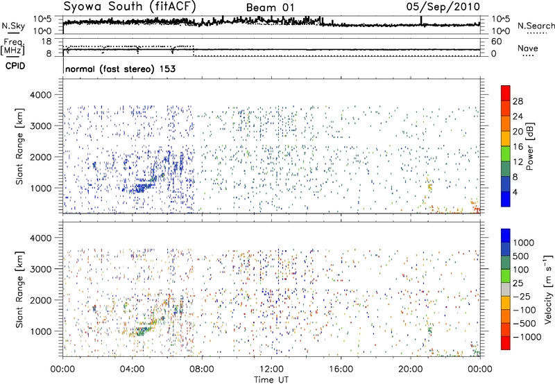Click the 'Freq. [MHz]' axis label

point(14,47)
